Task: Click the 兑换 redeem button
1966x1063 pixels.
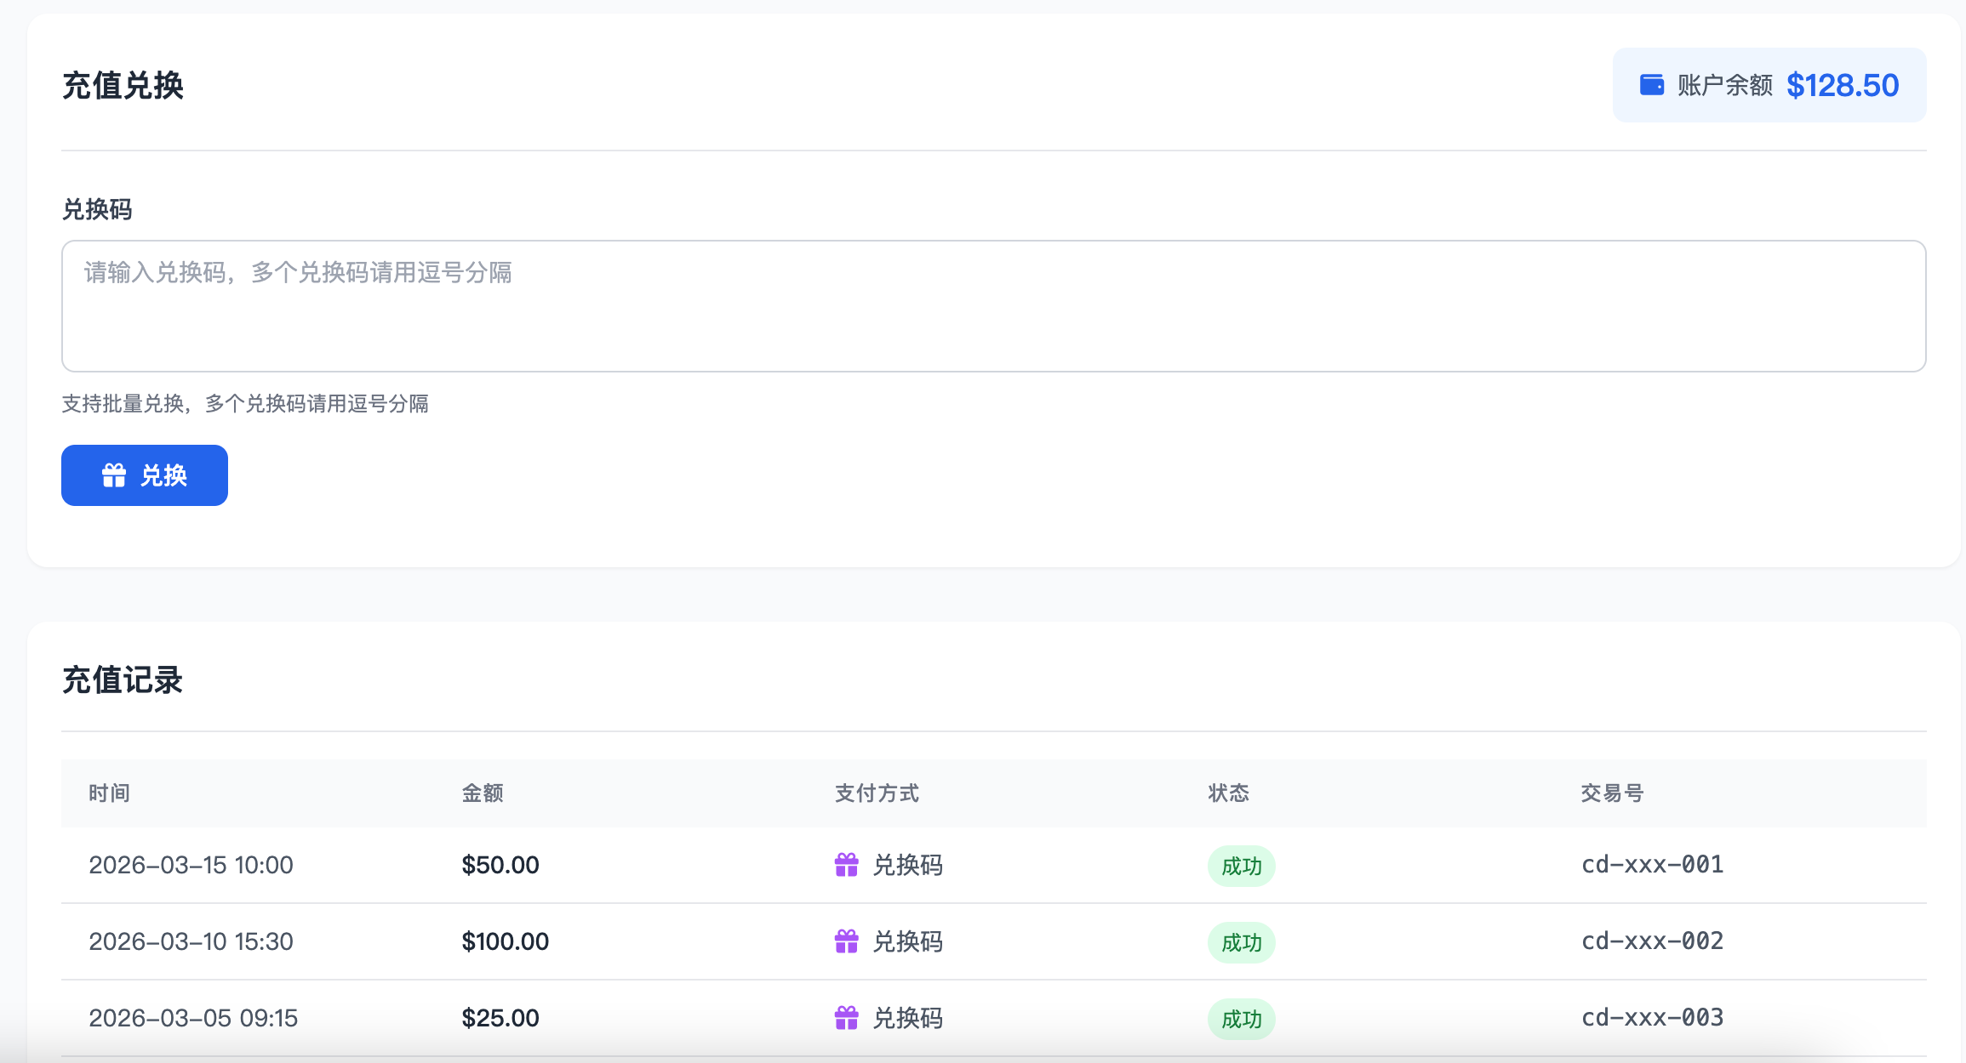Action: point(145,475)
